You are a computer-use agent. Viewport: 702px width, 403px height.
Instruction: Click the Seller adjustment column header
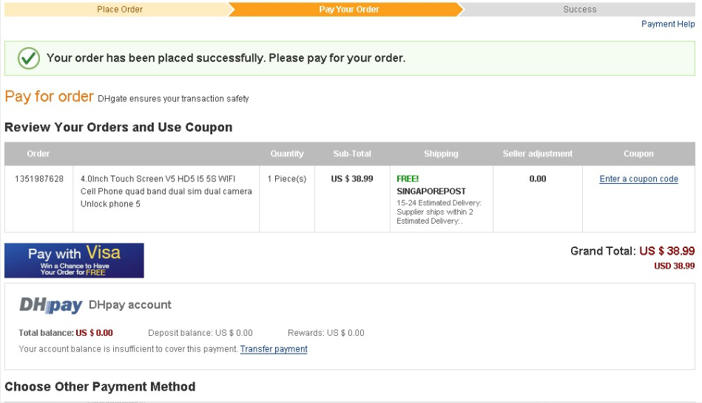click(537, 154)
